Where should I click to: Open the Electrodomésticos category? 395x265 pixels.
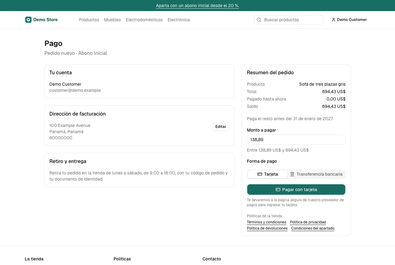pos(144,20)
